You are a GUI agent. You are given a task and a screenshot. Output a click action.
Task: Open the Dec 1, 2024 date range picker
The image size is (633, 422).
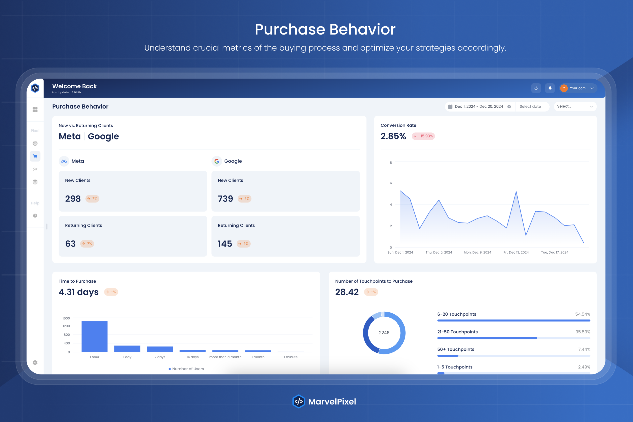pyautogui.click(x=479, y=107)
